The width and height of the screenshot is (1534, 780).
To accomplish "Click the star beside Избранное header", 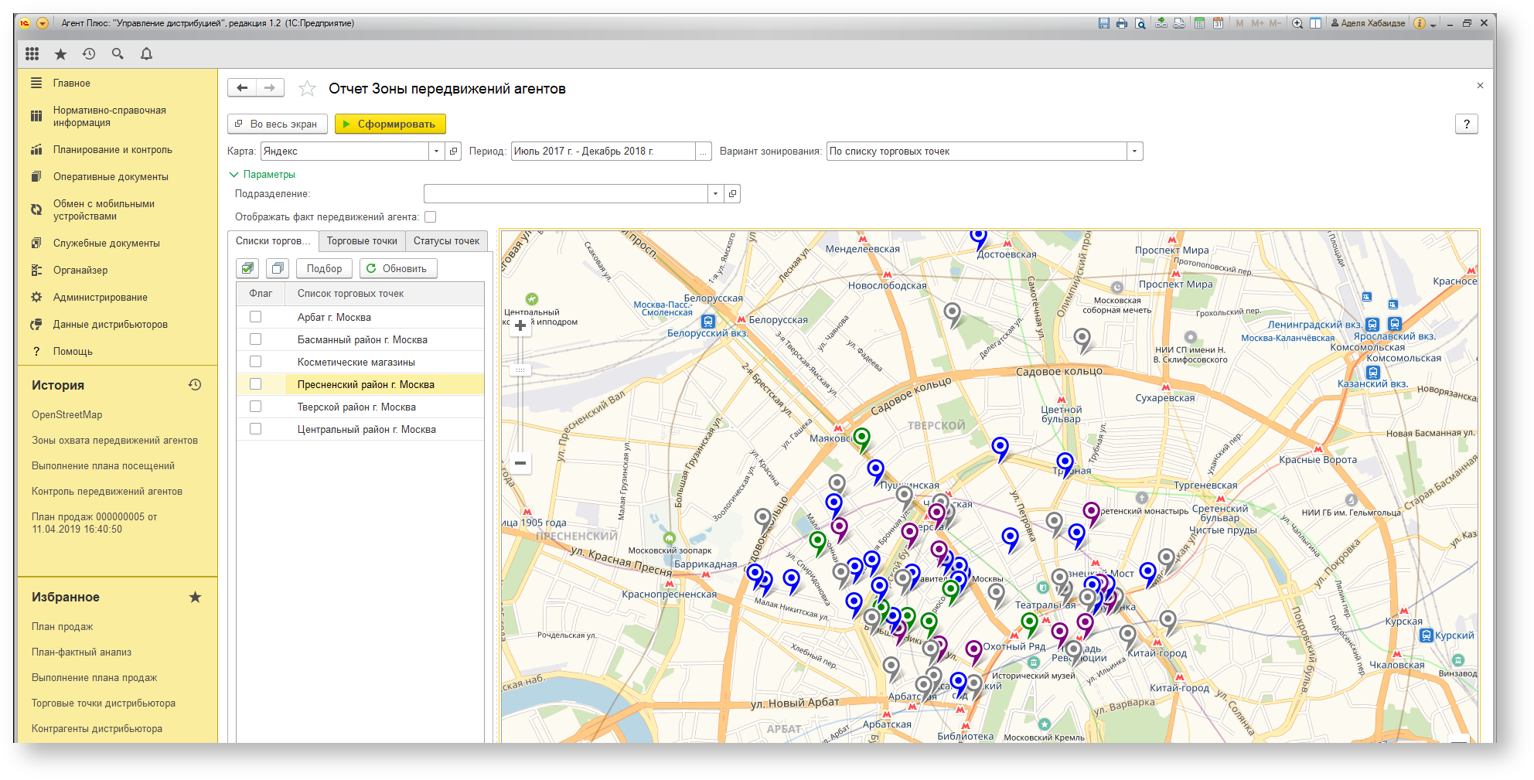I will point(195,597).
